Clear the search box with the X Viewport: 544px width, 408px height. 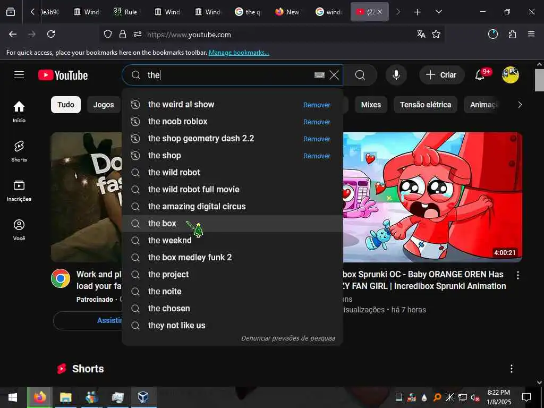(x=334, y=75)
